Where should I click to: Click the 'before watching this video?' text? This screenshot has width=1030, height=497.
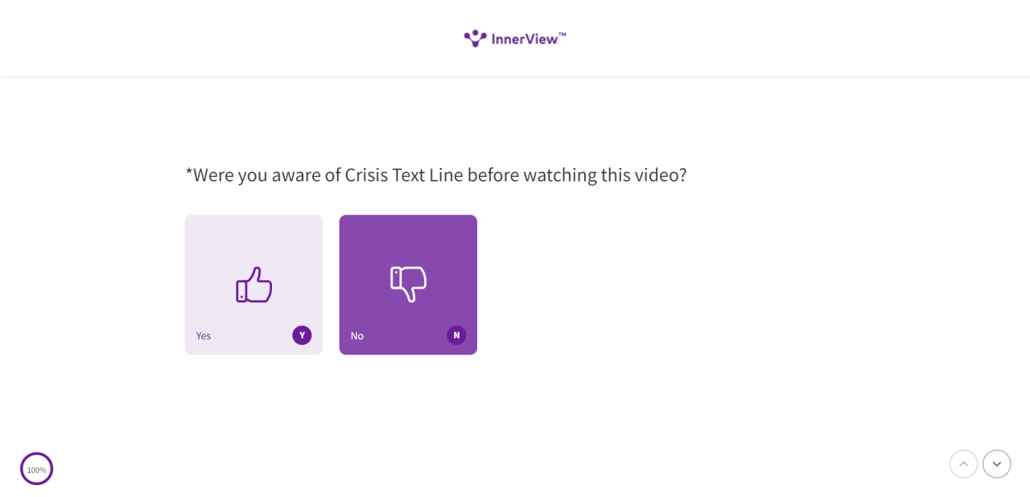point(577,175)
